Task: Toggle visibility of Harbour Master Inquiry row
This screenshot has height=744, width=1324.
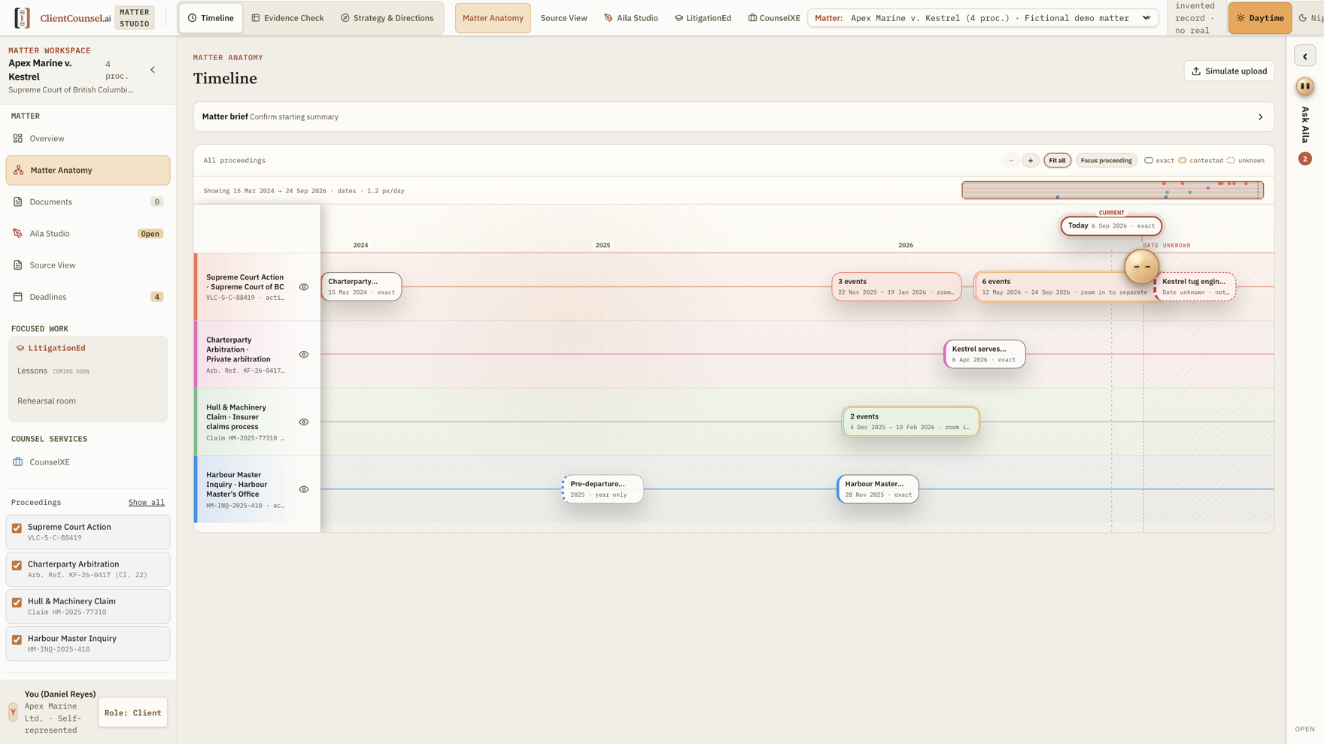Action: tap(304, 489)
